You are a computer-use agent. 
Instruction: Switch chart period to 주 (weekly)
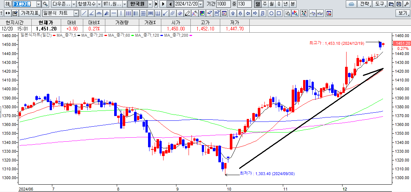265,4
